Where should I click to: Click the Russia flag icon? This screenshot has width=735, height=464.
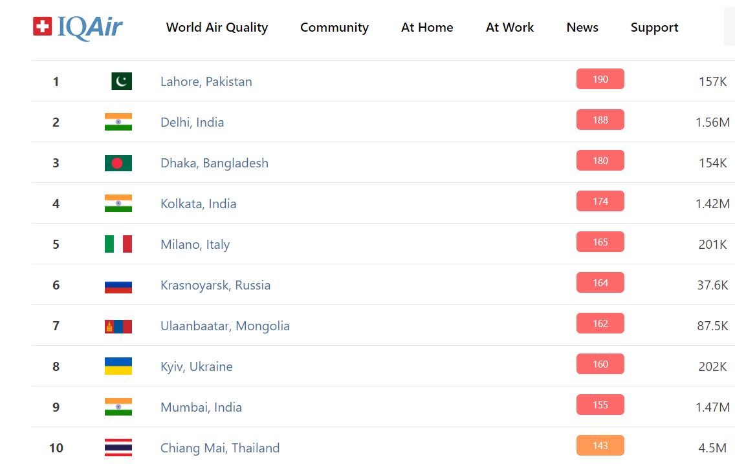(x=118, y=285)
